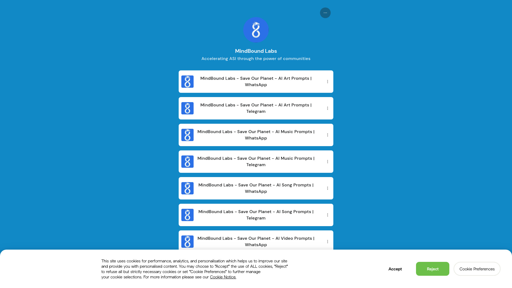Screen dimensions: 512x288
Task: Click the AI Art Prompts WhatsApp icon
Action: (187, 81)
